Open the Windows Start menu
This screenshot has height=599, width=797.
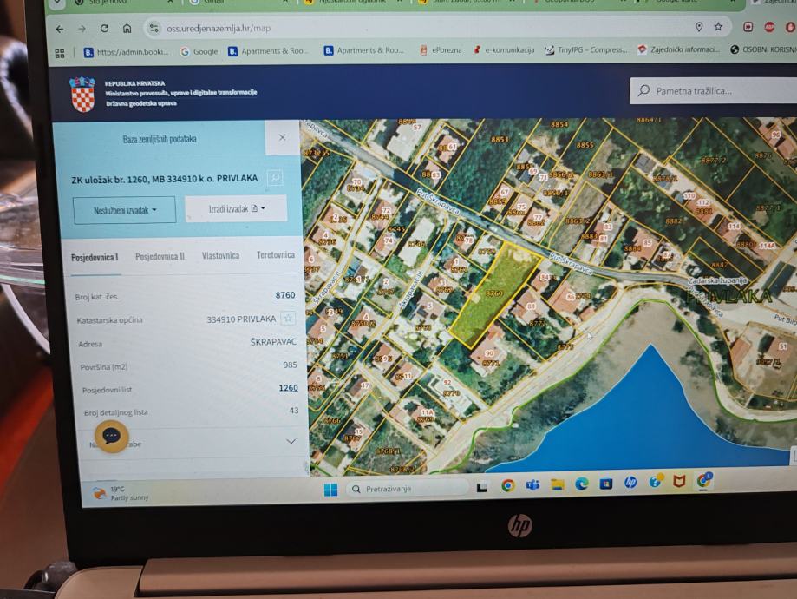click(330, 490)
